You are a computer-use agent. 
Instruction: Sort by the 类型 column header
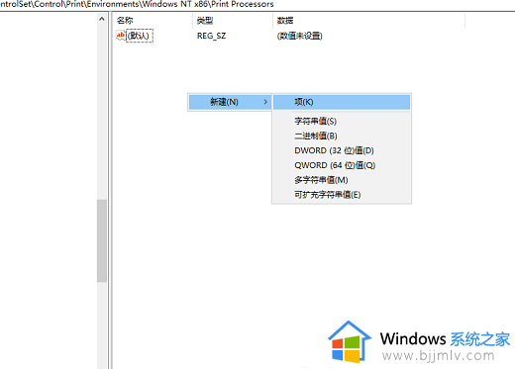click(233, 21)
